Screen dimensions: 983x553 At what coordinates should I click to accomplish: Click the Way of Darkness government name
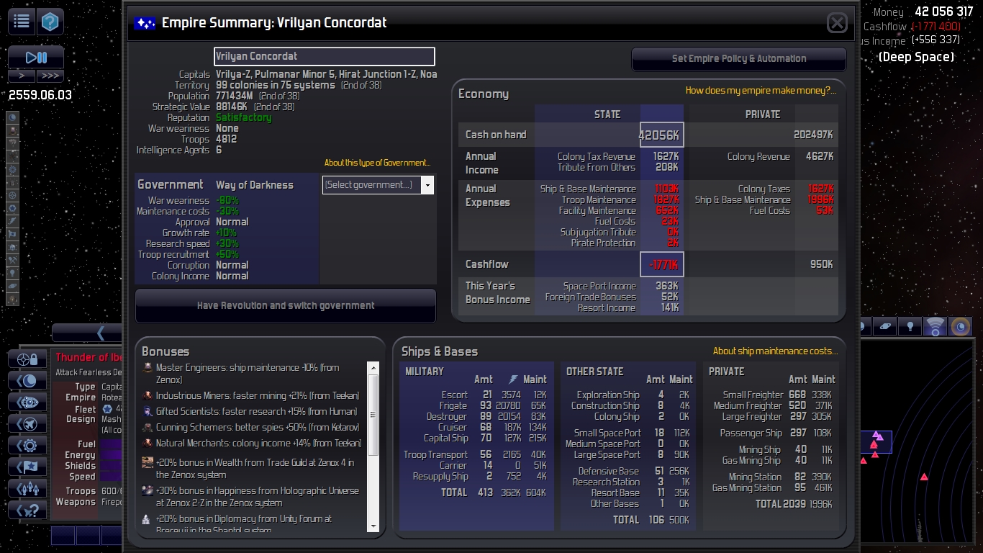click(255, 185)
